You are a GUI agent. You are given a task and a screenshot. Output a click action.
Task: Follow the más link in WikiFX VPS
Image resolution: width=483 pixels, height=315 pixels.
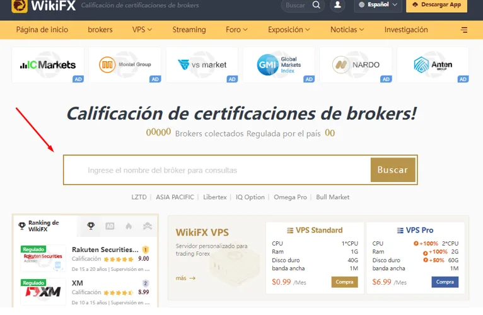(185, 278)
